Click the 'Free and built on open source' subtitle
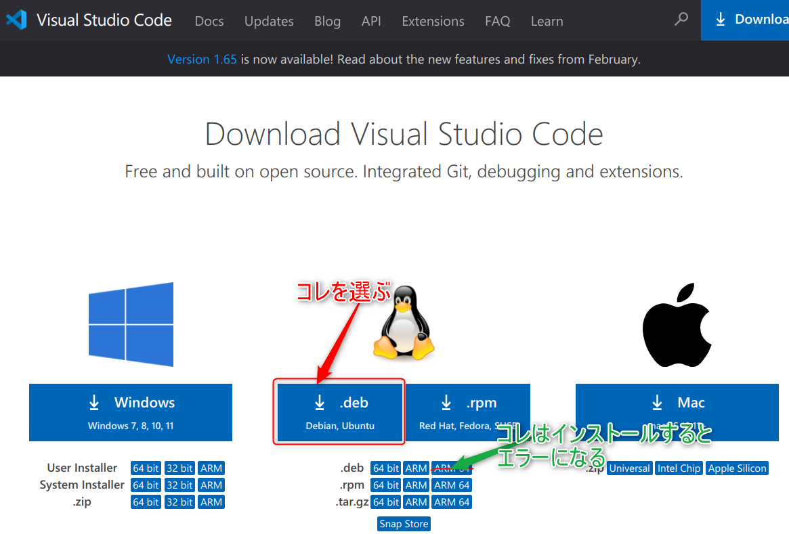 tap(404, 171)
